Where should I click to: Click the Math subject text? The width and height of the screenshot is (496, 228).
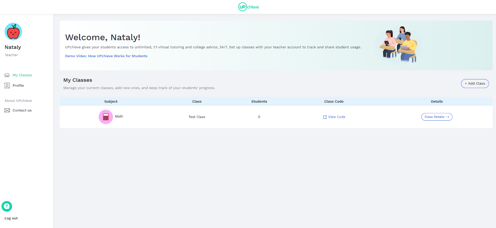click(x=119, y=117)
